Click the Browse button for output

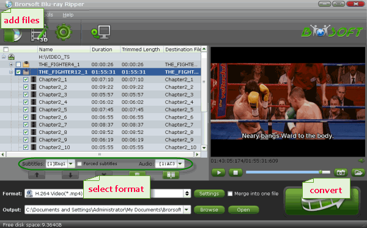209,210
